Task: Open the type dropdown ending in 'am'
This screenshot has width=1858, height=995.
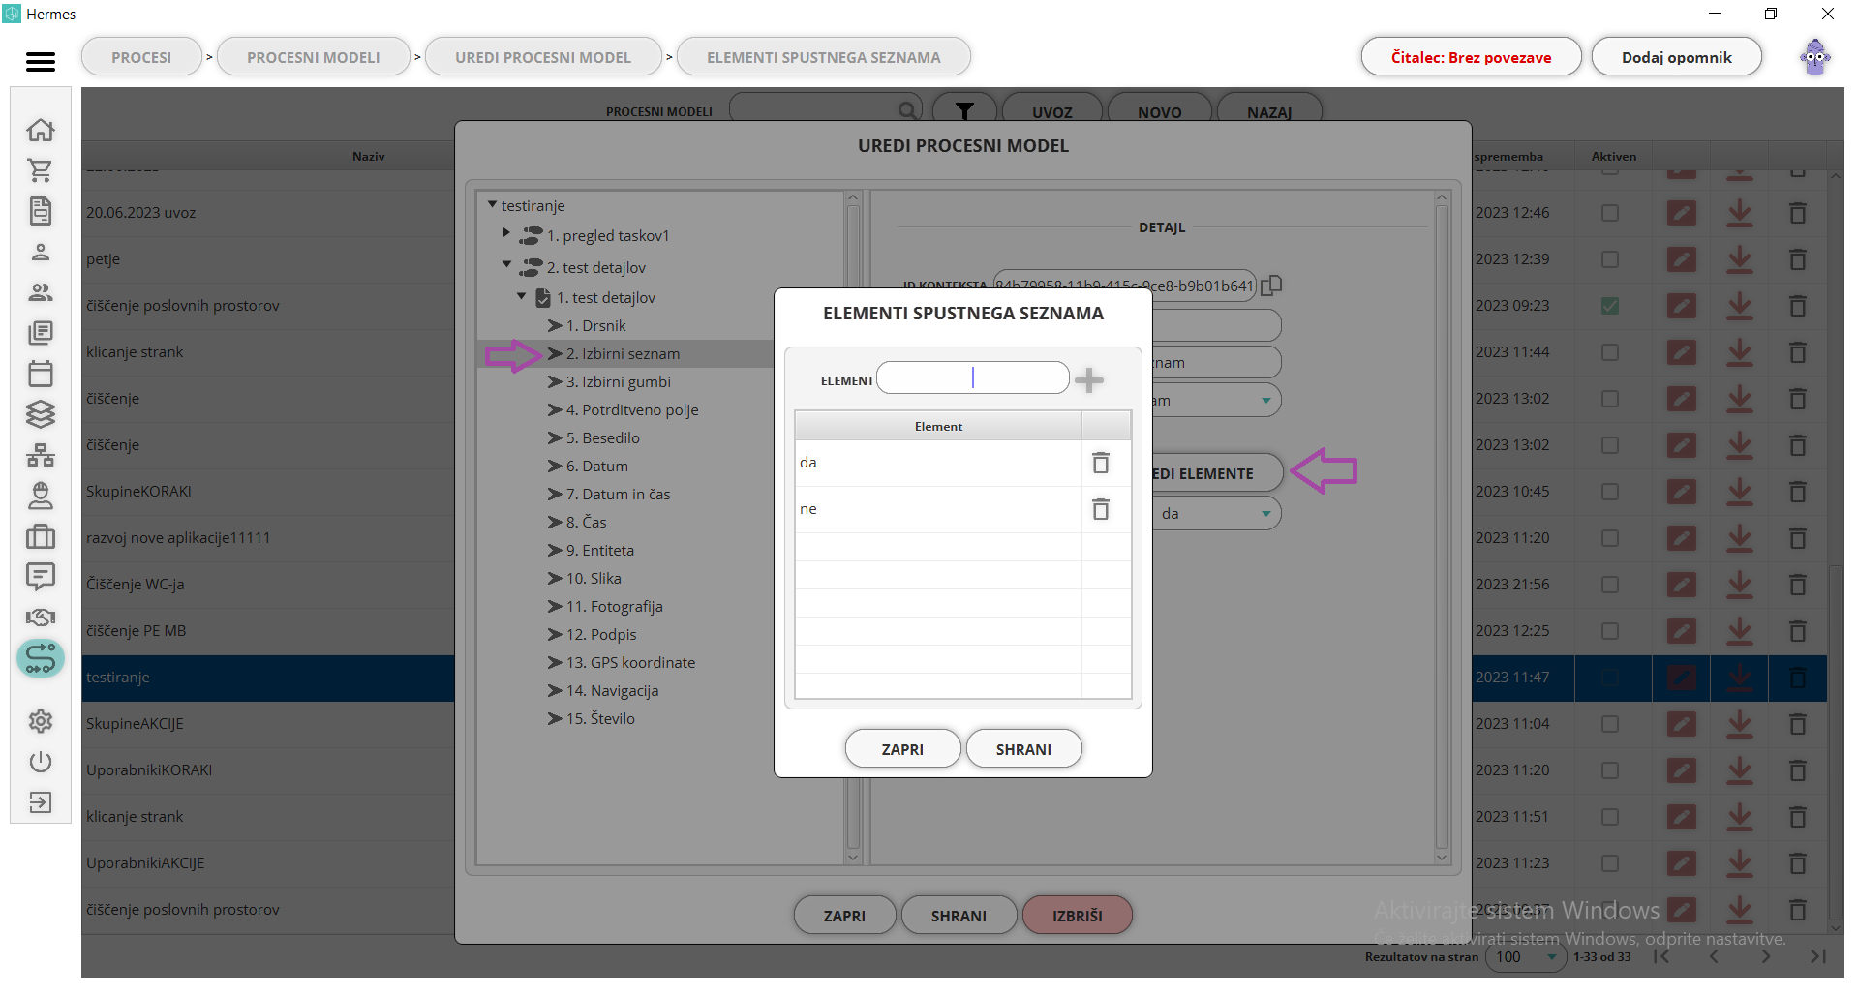Action: [1217, 400]
